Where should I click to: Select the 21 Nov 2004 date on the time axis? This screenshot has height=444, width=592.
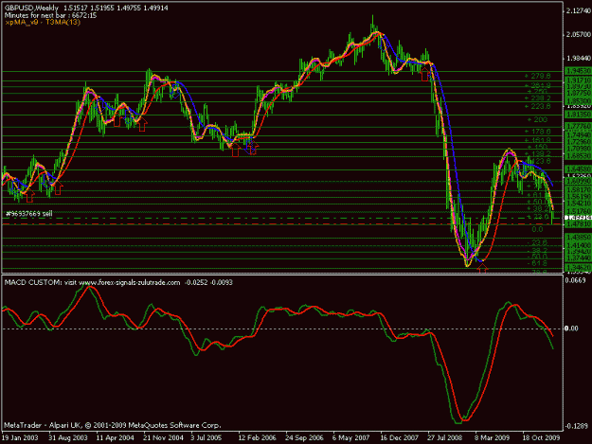[x=163, y=438]
